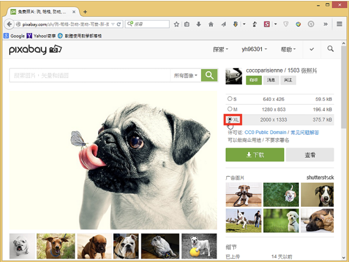Open dropdown arrow beside download extension icon
The image size is (349, 262).
click(x=244, y=24)
